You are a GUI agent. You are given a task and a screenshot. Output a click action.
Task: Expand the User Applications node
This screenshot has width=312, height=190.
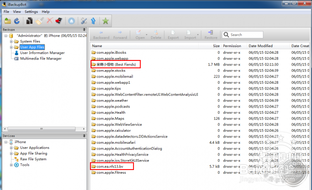pos(11,148)
